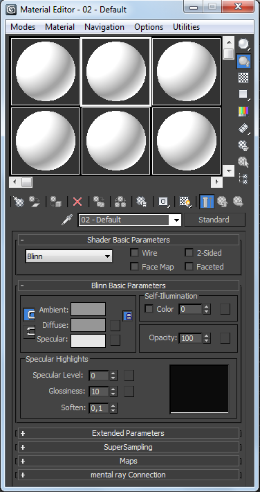Screen dimensions: 260x492
Task: Click the Specular color swatch
Action: coord(88,341)
